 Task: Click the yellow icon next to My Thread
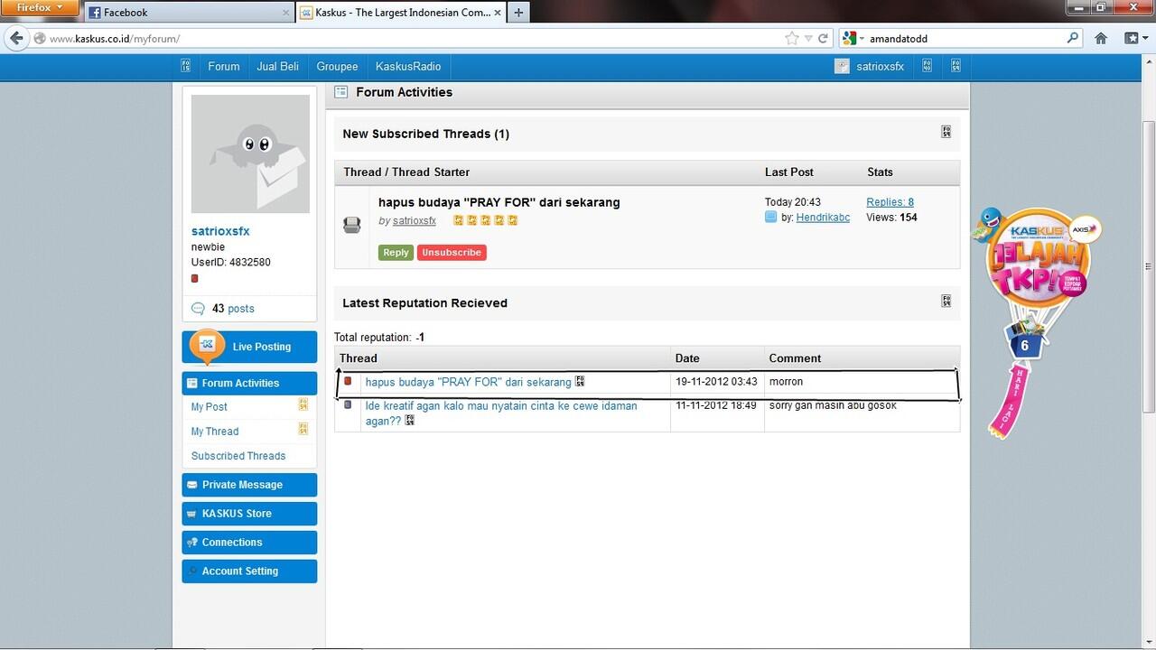pyautogui.click(x=303, y=429)
